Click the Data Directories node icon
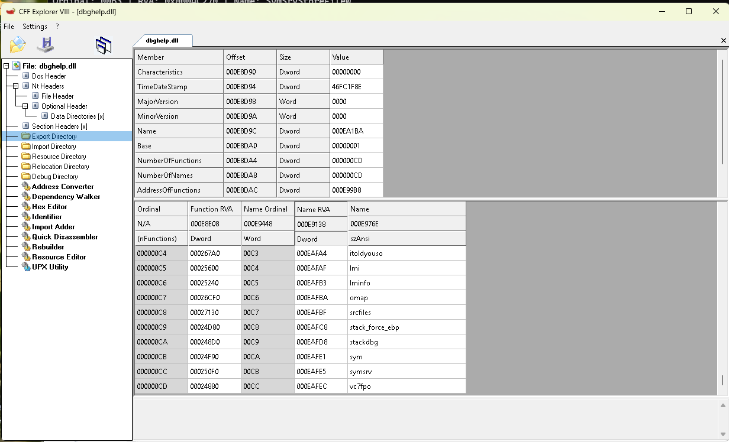The width and height of the screenshot is (729, 442). tap(45, 116)
